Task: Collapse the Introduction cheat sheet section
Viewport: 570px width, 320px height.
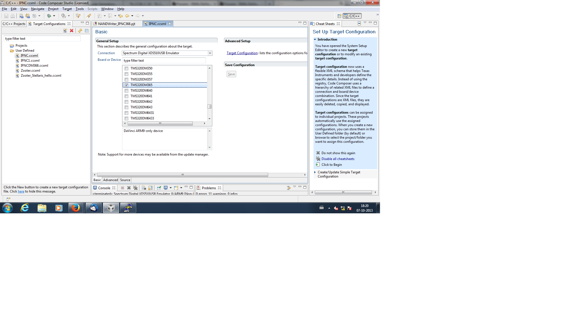Action: click(315, 39)
